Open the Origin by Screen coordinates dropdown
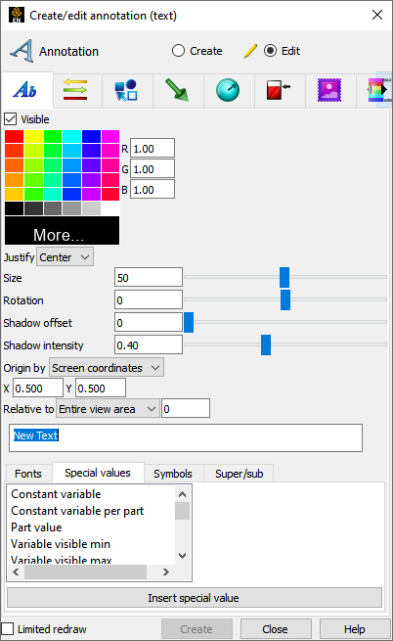Image resolution: width=393 pixels, height=641 pixels. [x=107, y=368]
